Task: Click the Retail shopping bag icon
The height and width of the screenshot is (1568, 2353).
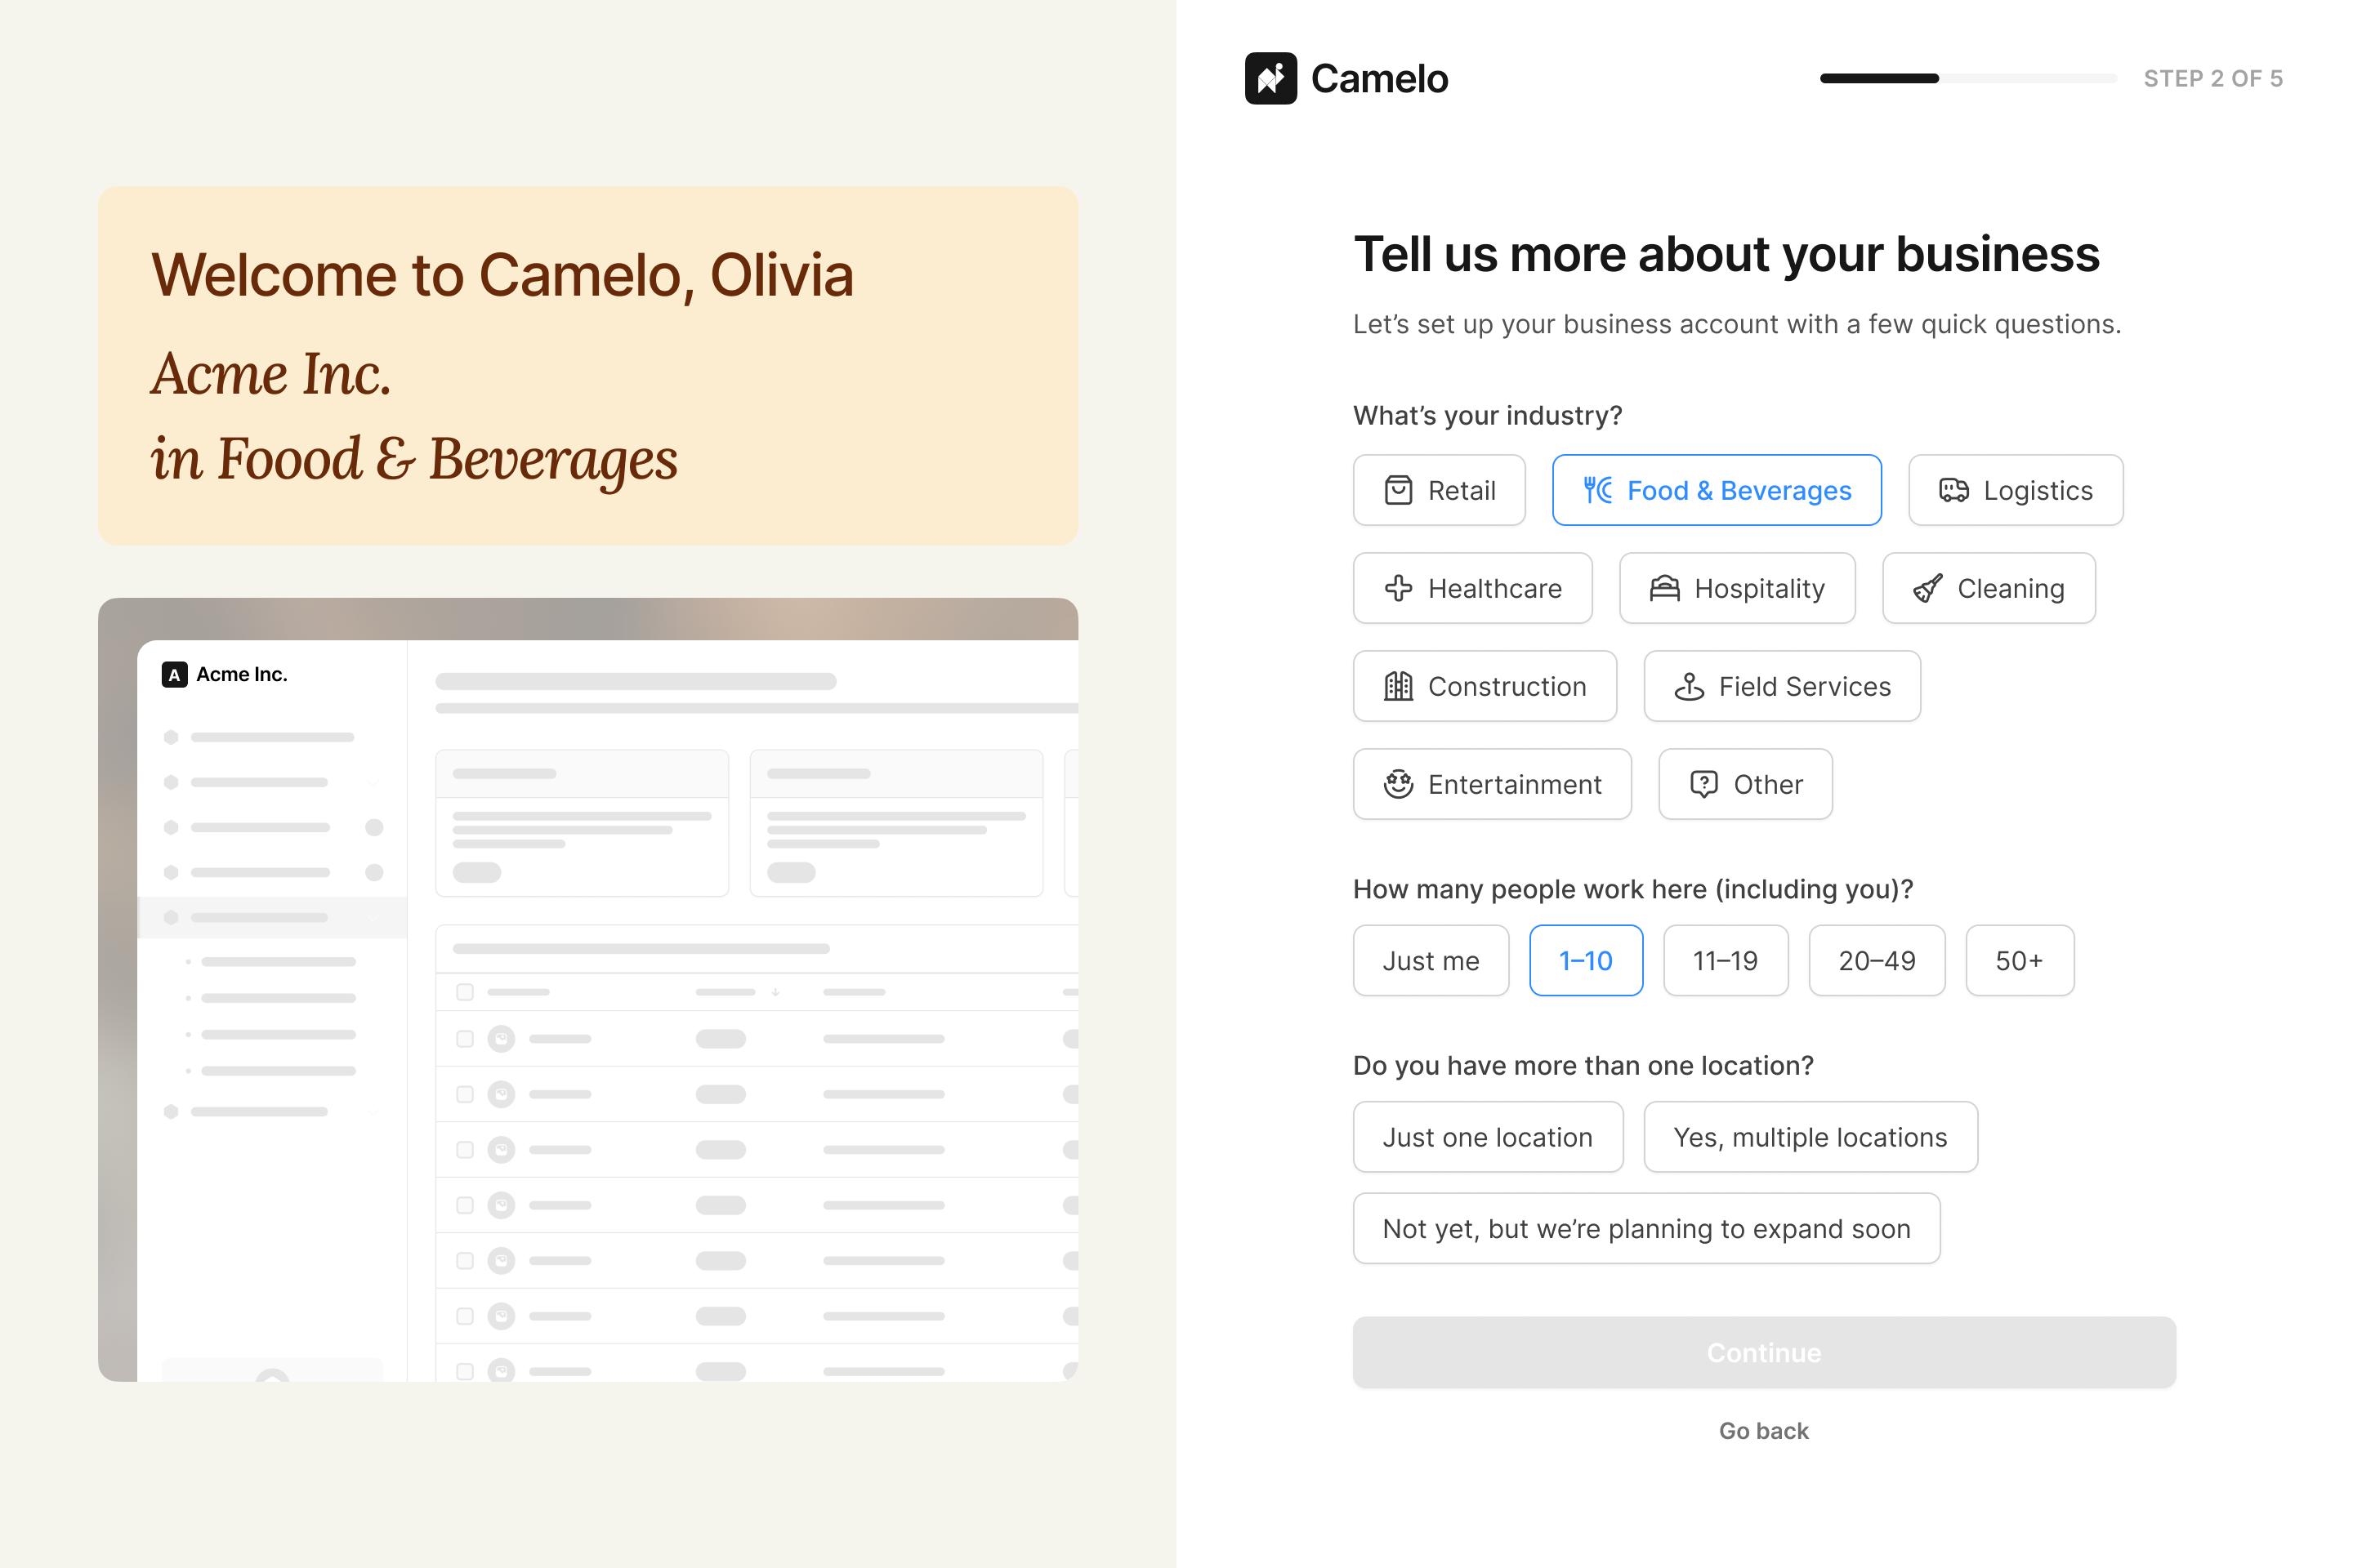Action: point(1398,490)
